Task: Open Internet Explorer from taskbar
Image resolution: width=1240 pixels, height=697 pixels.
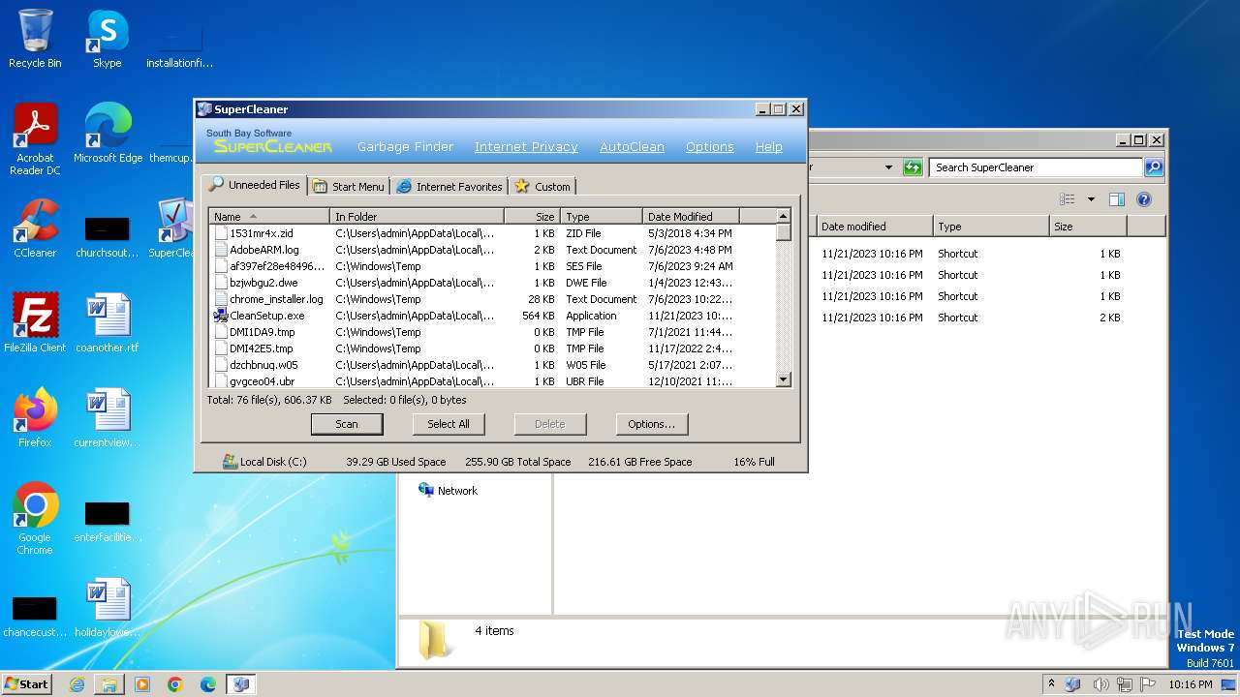Action: pyautogui.click(x=77, y=684)
